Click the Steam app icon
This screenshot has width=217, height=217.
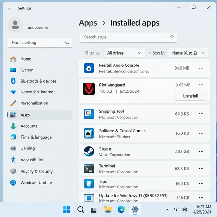point(89,152)
